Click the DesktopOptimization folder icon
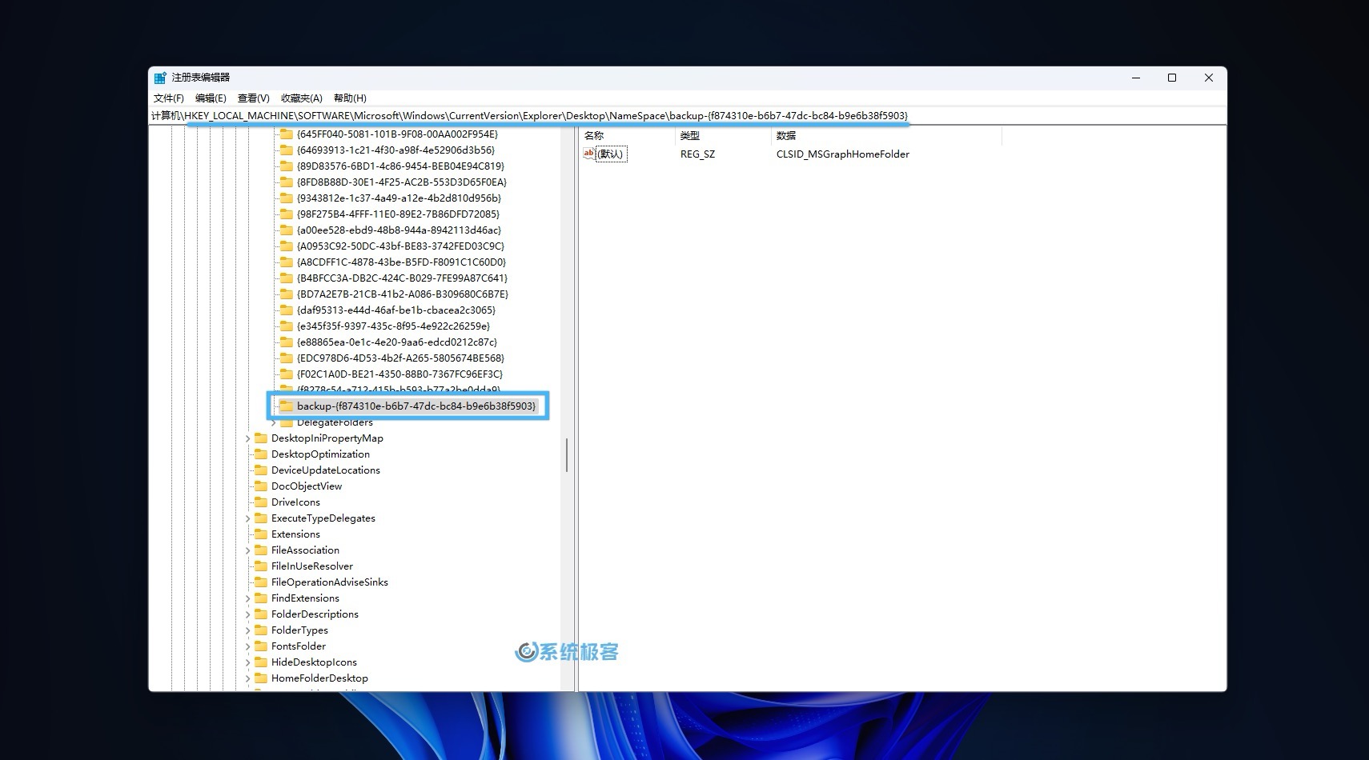Screen dimensions: 1369x760 260,454
